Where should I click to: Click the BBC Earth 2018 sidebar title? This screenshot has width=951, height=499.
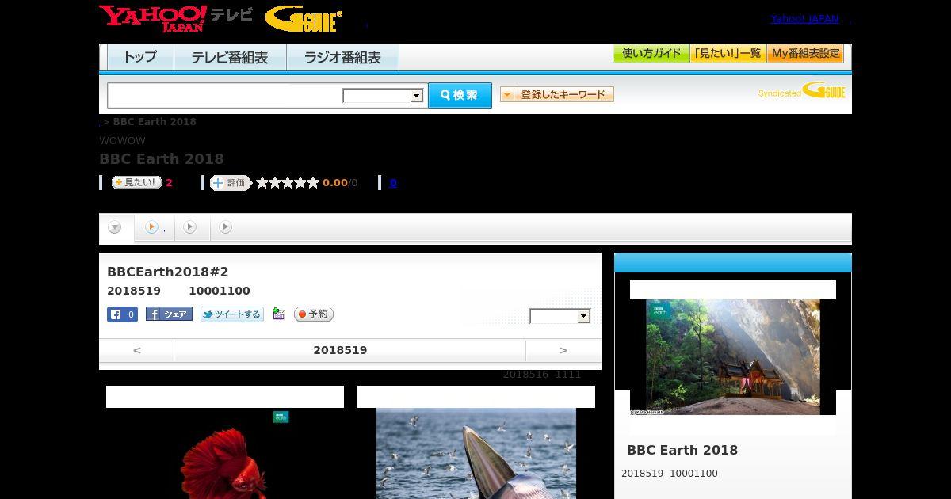click(x=682, y=450)
